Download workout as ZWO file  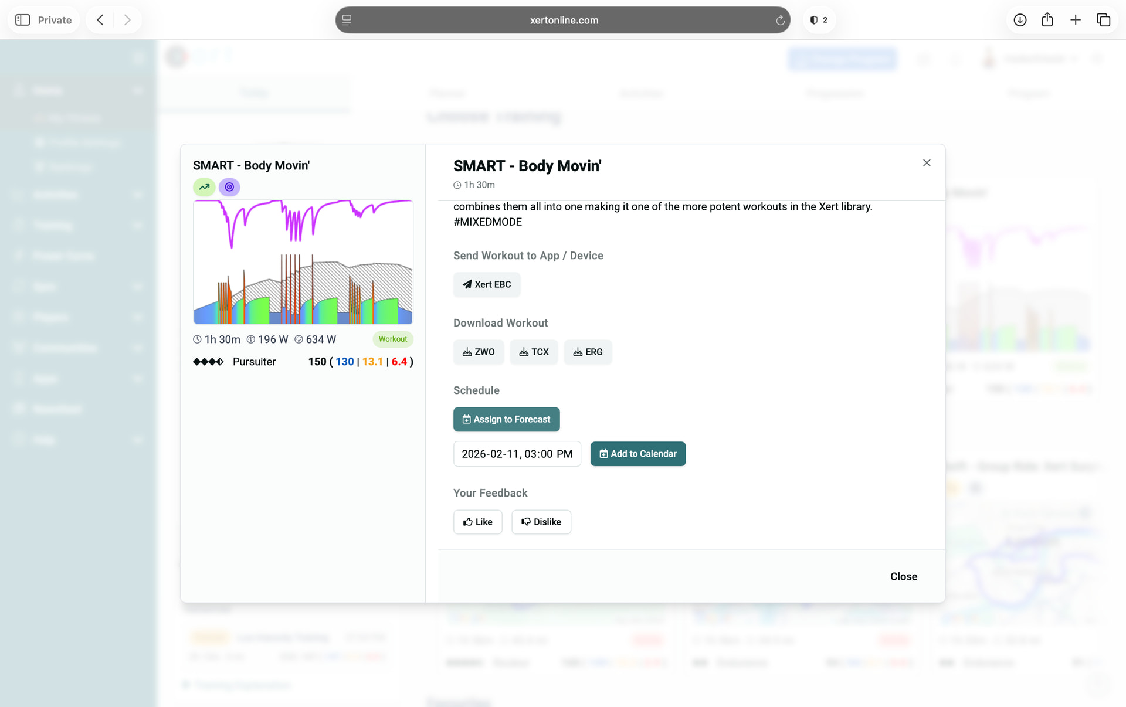pyautogui.click(x=478, y=352)
